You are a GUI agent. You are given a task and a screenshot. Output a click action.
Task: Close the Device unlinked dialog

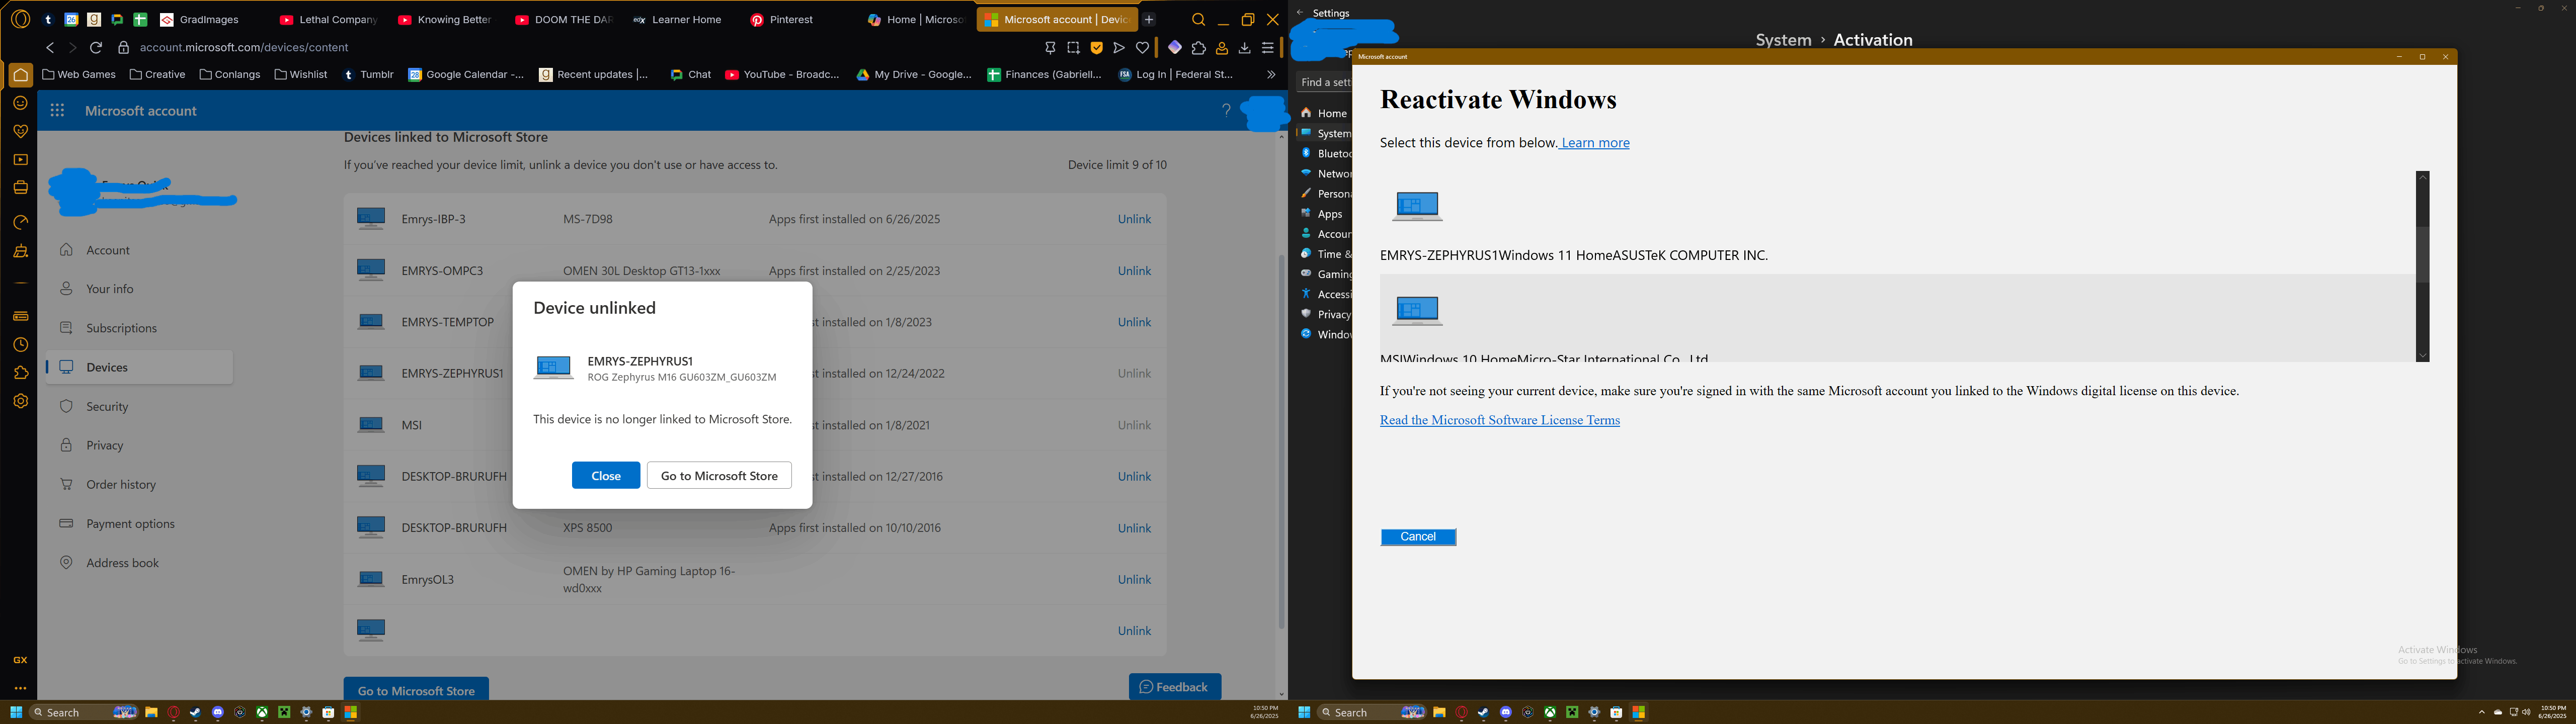tap(606, 476)
